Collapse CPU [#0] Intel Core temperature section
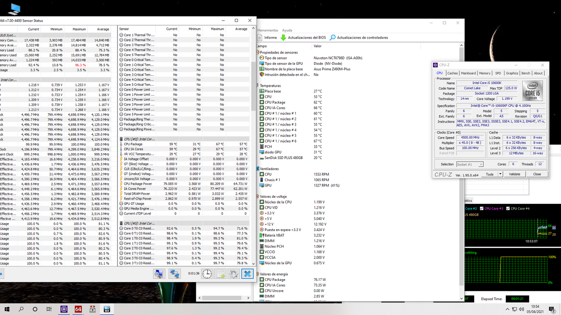Image resolution: width=561 pixels, height=315 pixels. [x=121, y=139]
